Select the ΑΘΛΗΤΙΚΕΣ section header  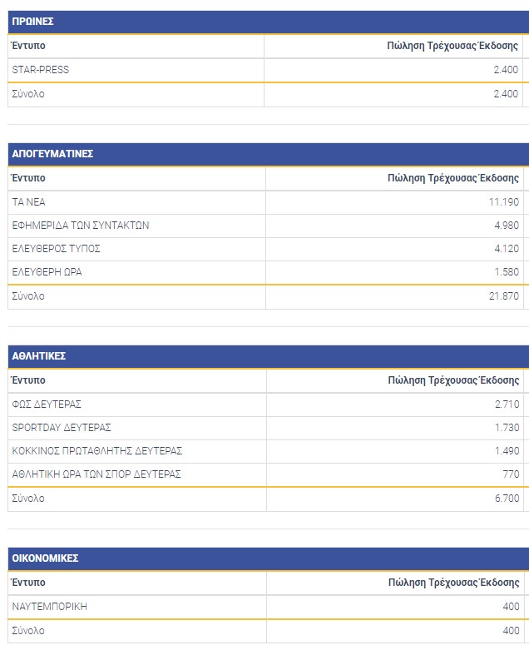tap(39, 356)
